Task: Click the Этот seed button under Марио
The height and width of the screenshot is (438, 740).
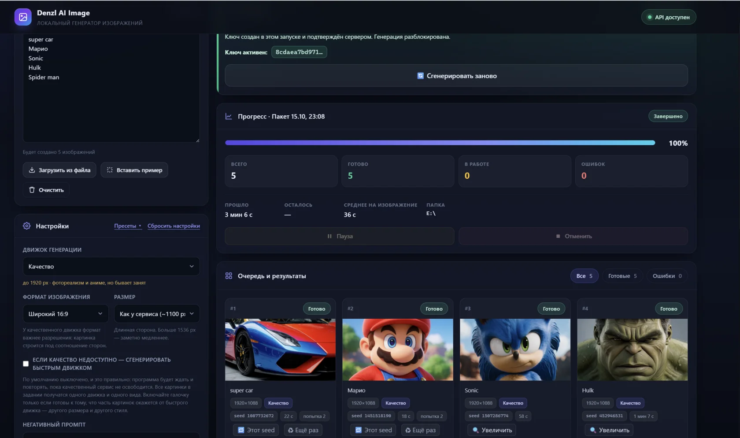Action: [373, 430]
